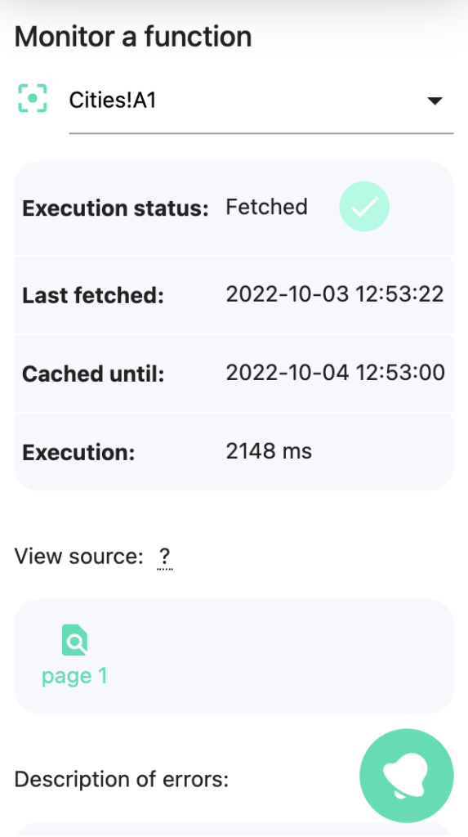The width and height of the screenshot is (468, 837).
Task: Click the cell selector target icon
Action: (33, 98)
